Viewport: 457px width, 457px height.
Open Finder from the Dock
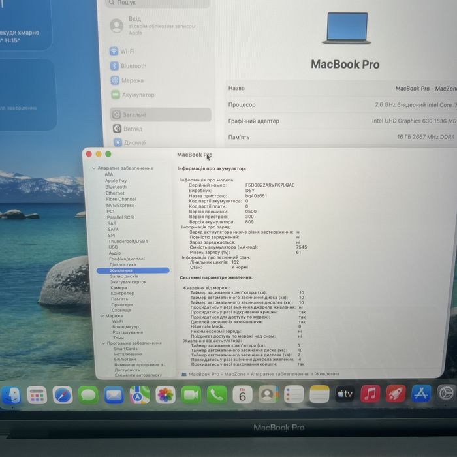[11, 395]
